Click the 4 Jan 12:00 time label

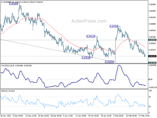point(68,116)
